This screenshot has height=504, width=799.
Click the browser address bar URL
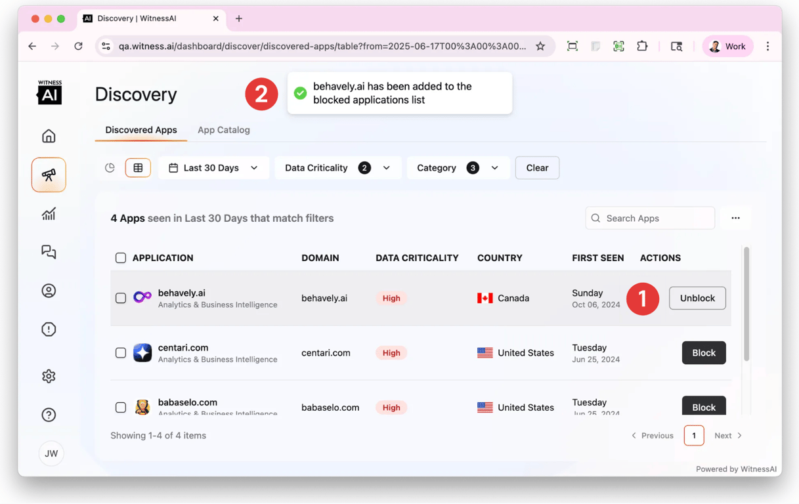click(322, 46)
